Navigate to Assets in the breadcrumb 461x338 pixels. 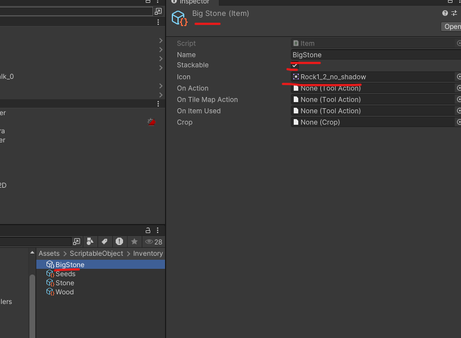tap(49, 253)
